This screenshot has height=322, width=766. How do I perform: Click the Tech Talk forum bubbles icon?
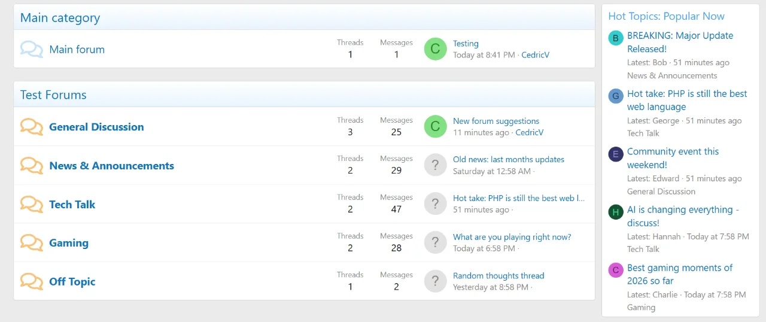(32, 204)
